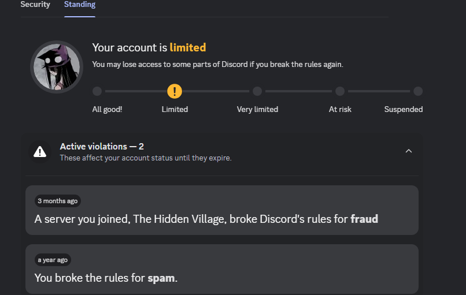Image resolution: width=466 pixels, height=295 pixels.
Task: Click the At risk status dot
Action: point(340,91)
